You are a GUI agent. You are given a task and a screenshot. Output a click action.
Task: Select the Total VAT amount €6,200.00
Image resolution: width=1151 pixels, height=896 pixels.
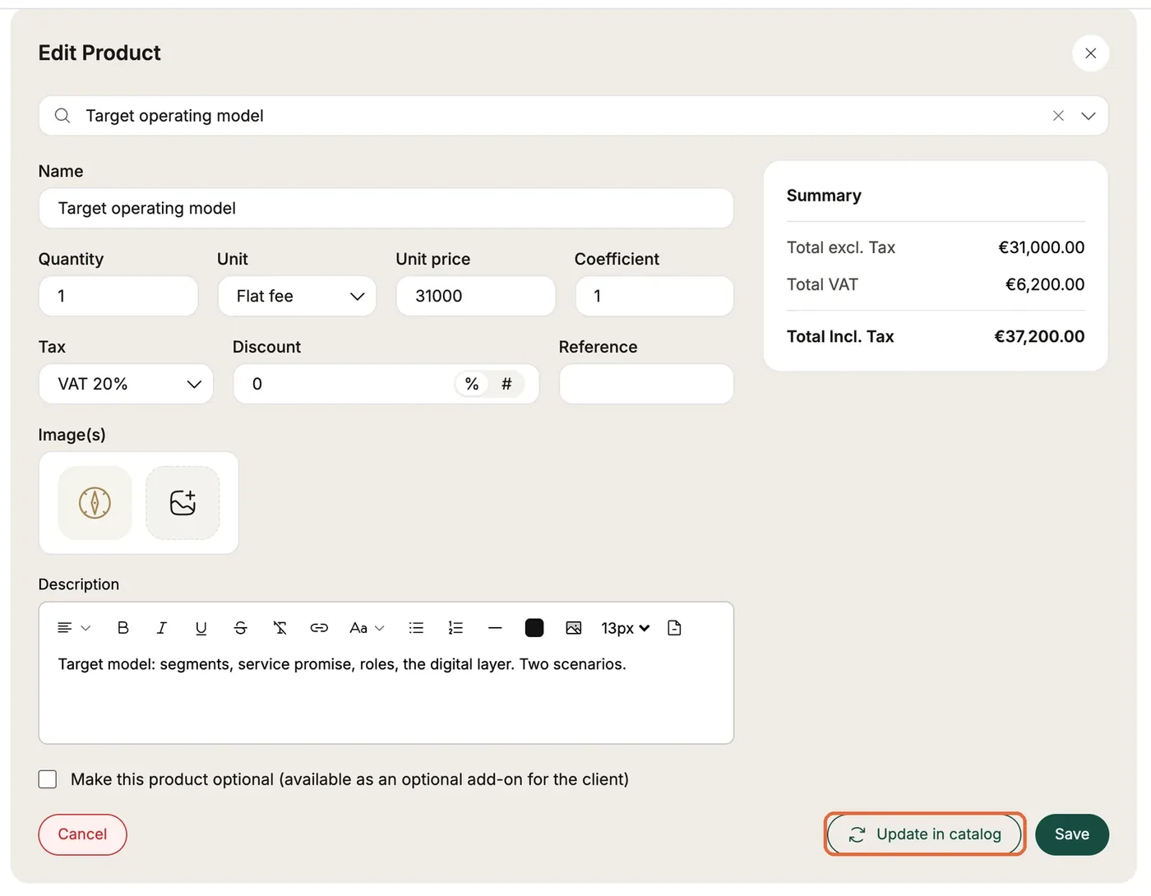(1045, 284)
